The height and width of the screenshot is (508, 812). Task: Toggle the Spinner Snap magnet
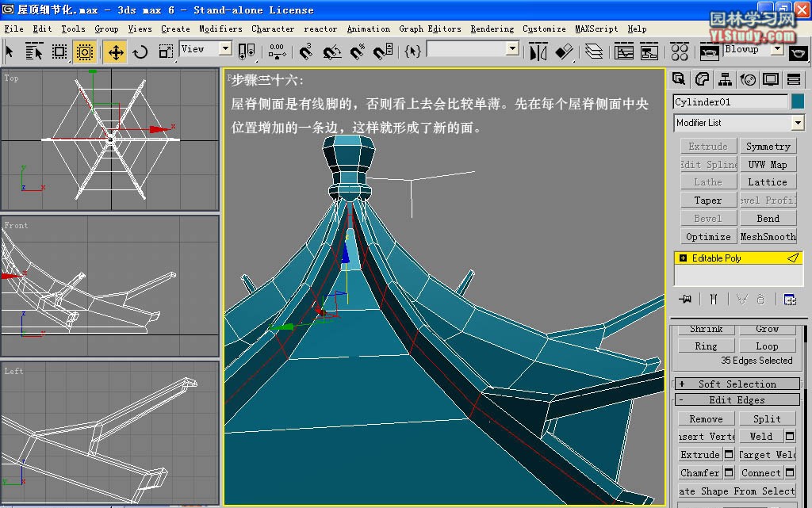click(x=383, y=52)
